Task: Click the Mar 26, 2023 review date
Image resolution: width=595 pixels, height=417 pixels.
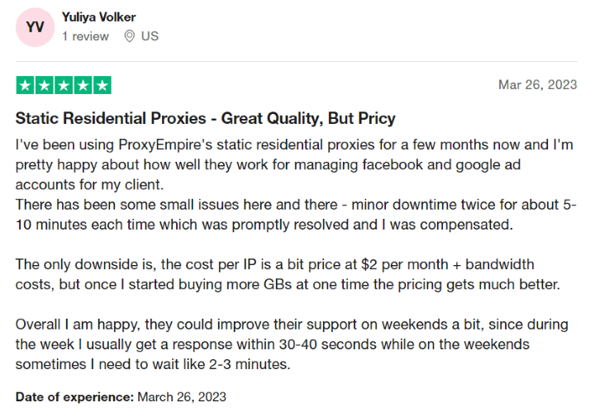Action: pyautogui.click(x=537, y=85)
